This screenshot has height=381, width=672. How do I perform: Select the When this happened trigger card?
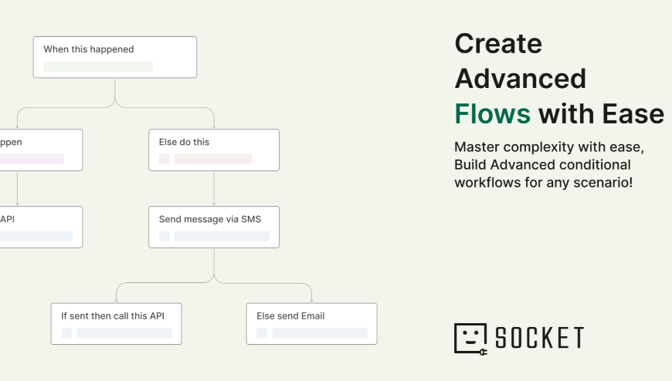click(x=114, y=57)
